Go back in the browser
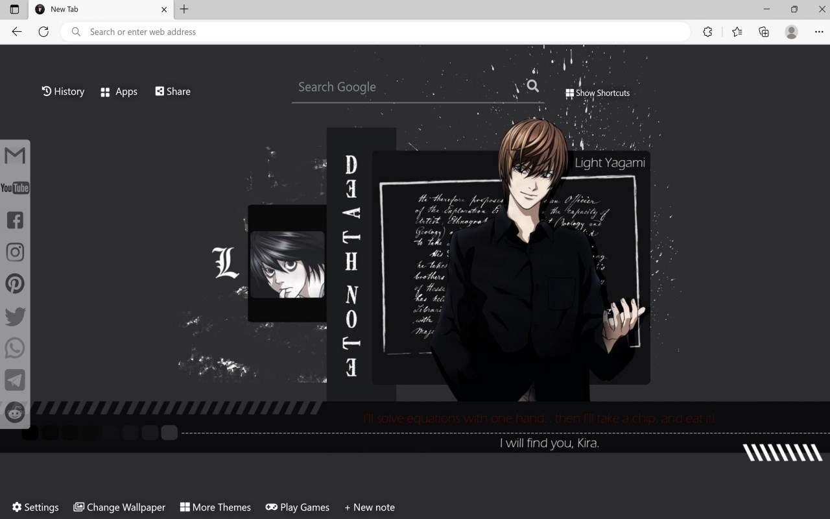830x519 pixels. [x=17, y=32]
